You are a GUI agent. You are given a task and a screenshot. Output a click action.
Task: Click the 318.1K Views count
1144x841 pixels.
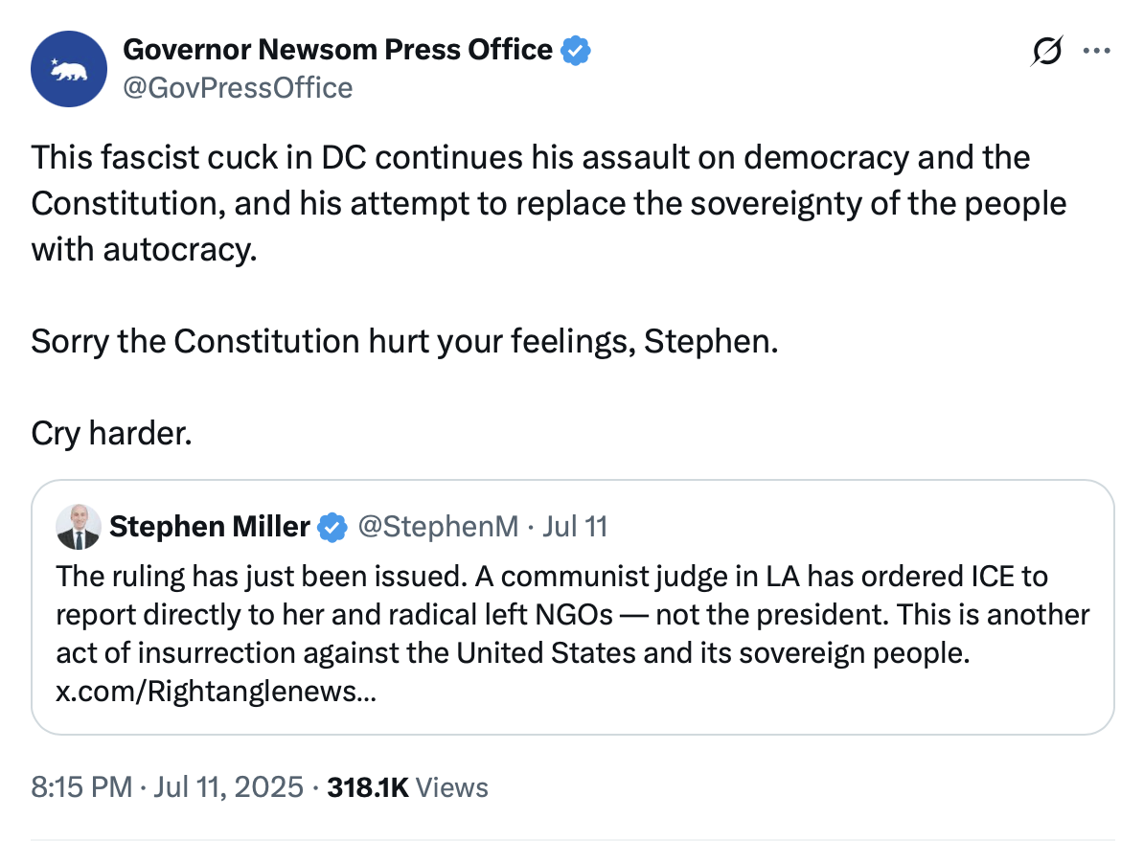click(x=368, y=787)
